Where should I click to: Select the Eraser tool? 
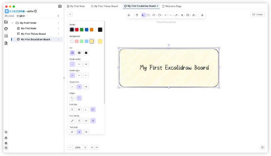pyautogui.click(x=193, y=15)
